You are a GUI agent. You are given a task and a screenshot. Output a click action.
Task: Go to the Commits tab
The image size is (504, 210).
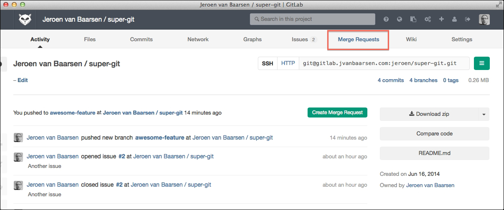point(141,40)
